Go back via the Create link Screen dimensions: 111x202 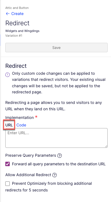coord(18,14)
